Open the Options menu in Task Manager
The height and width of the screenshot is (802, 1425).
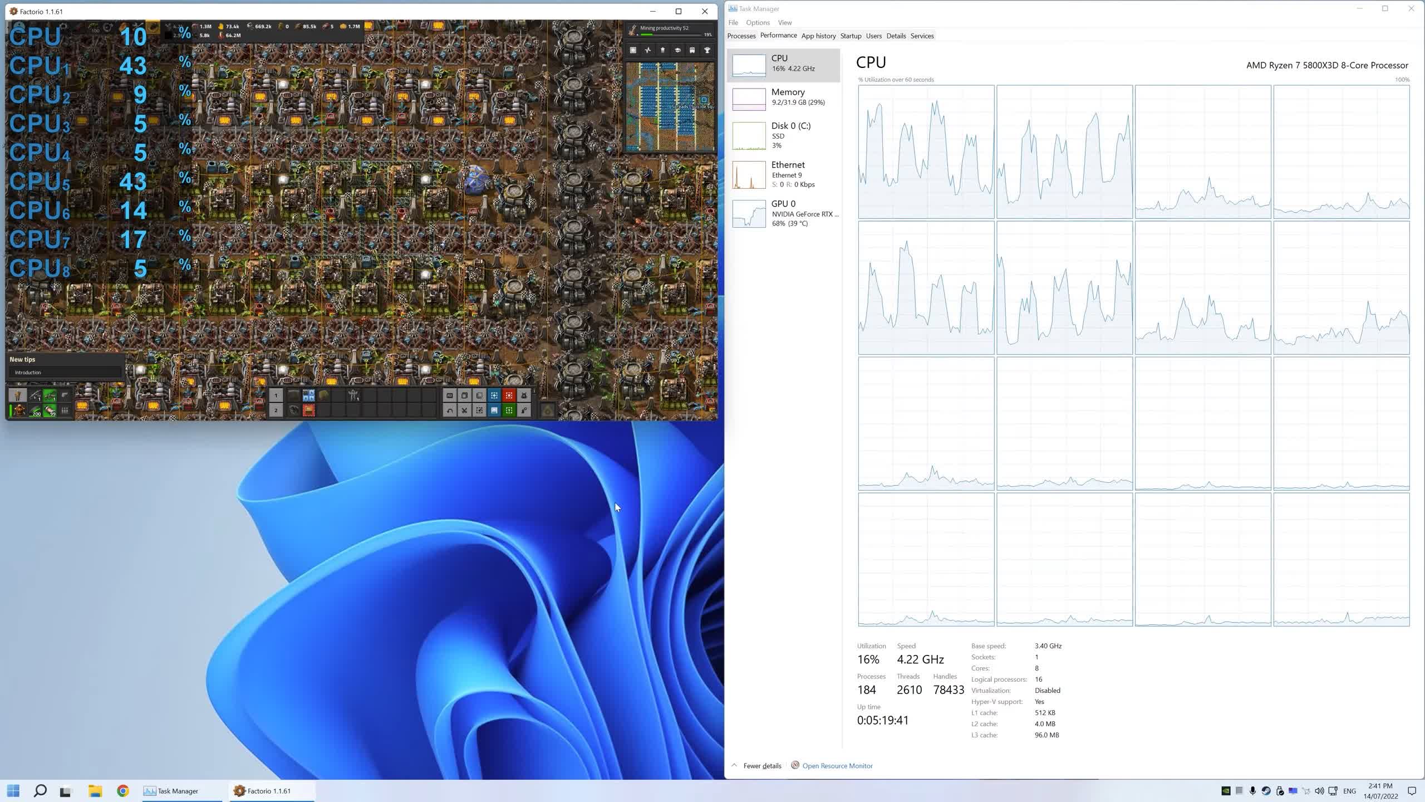(758, 22)
